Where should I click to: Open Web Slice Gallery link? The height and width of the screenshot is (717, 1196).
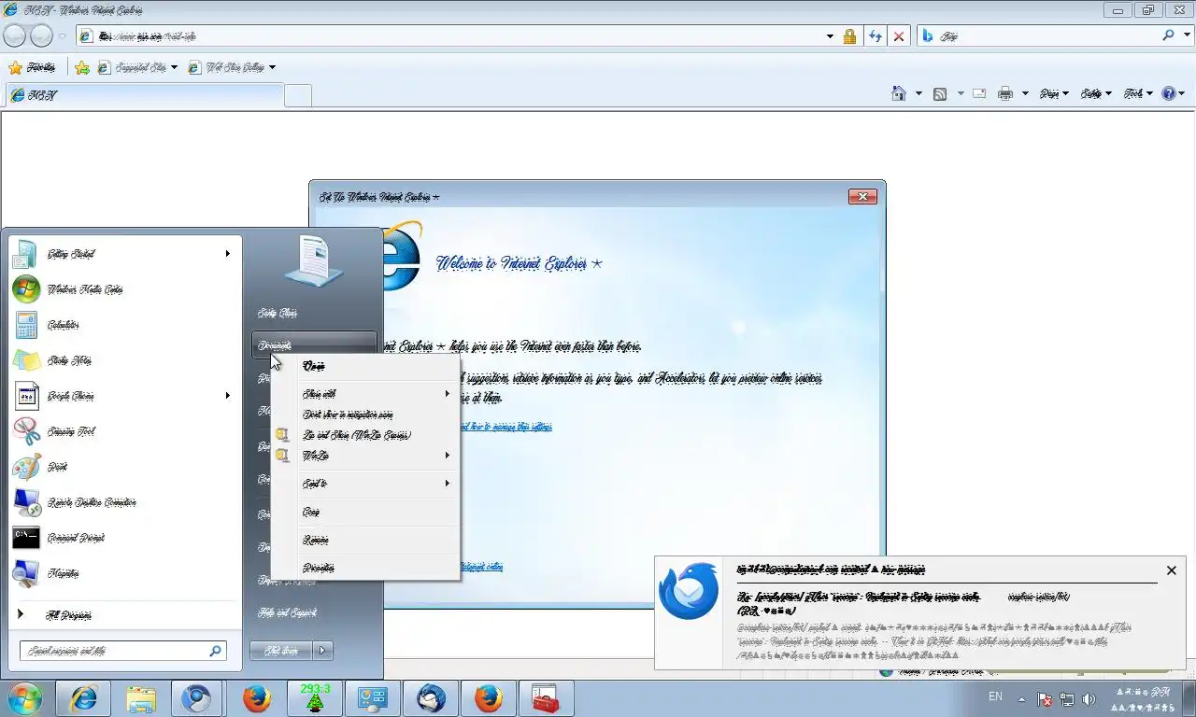coord(232,67)
